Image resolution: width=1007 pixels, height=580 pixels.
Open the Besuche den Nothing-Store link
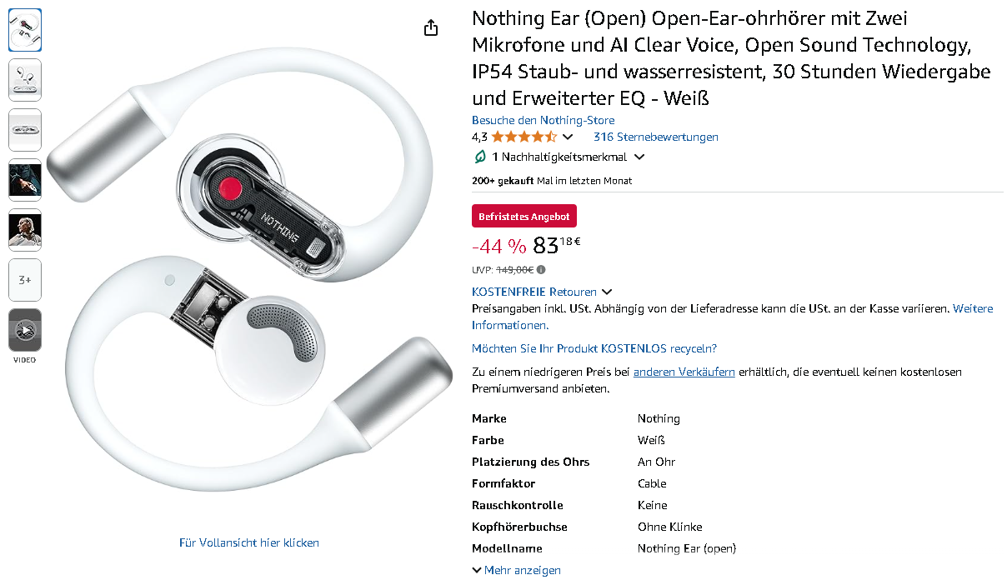tap(543, 120)
